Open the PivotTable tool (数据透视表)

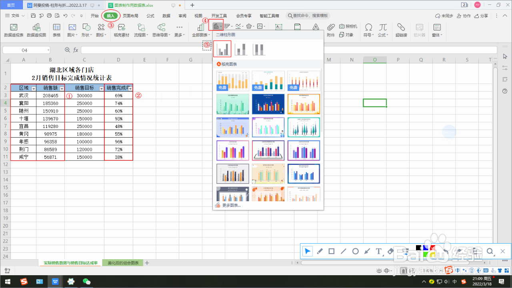pyautogui.click(x=14, y=30)
